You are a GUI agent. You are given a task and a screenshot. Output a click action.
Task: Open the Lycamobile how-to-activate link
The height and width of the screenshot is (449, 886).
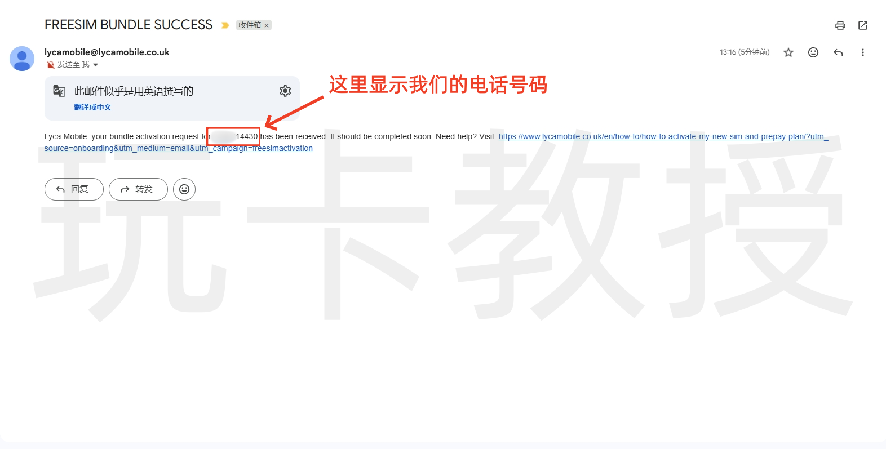[x=663, y=136]
